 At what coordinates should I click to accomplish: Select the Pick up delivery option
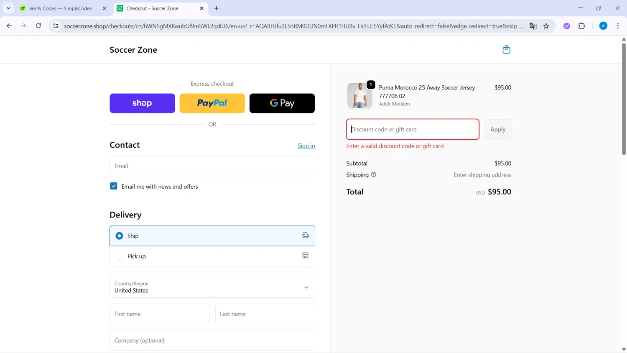coord(212,256)
